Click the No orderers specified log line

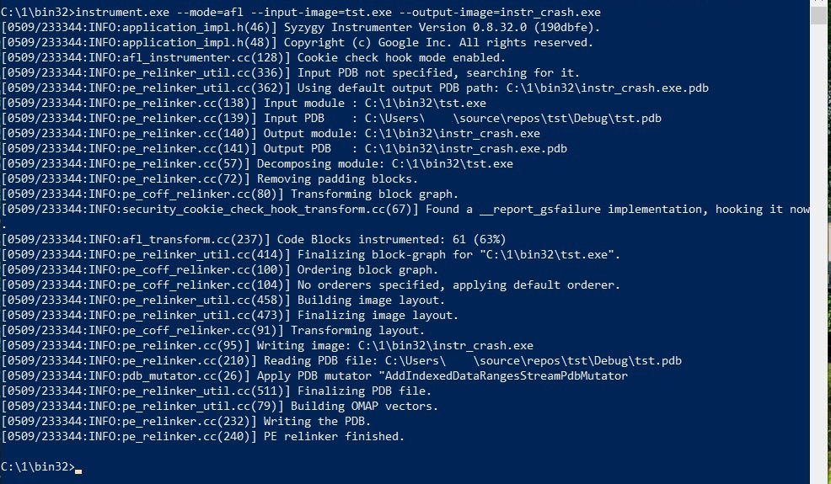[310, 285]
